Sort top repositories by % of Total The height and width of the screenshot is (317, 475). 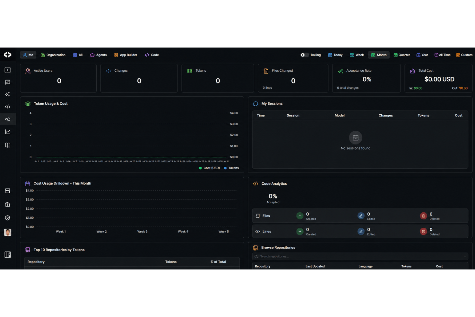pos(218,262)
